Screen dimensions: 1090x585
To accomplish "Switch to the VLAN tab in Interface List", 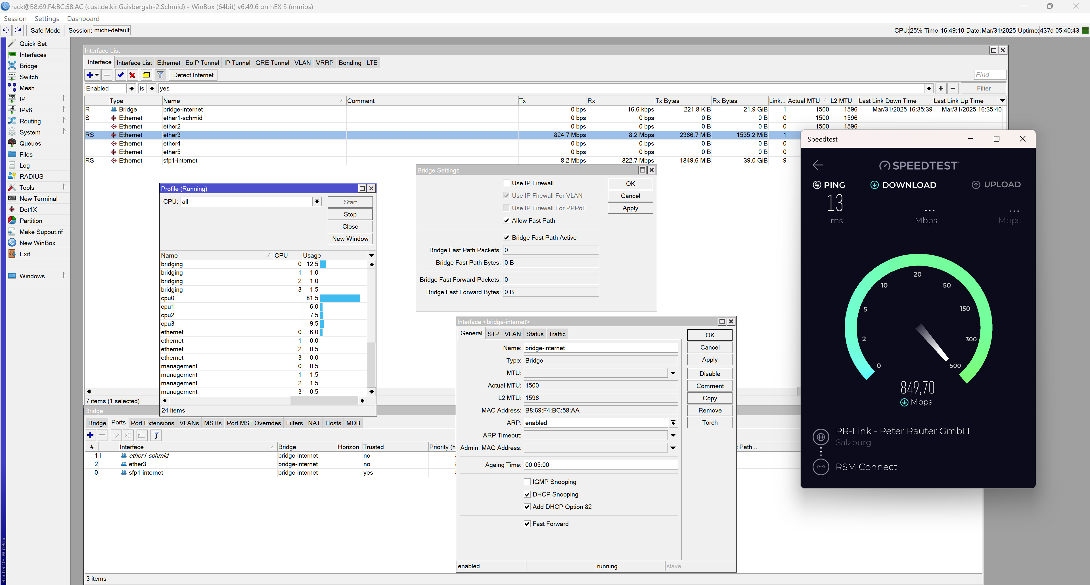I will 303,63.
